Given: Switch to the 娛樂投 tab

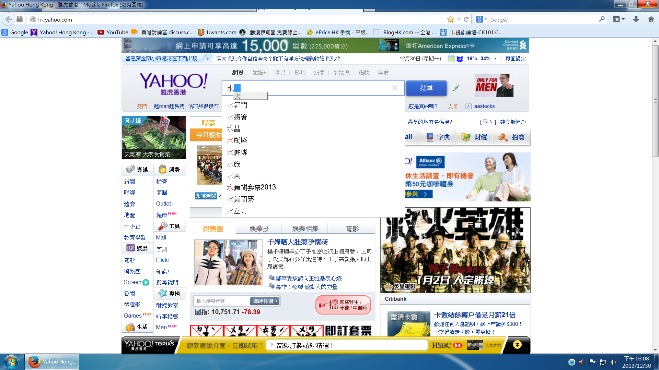Looking at the screenshot, I should pyautogui.click(x=259, y=229).
